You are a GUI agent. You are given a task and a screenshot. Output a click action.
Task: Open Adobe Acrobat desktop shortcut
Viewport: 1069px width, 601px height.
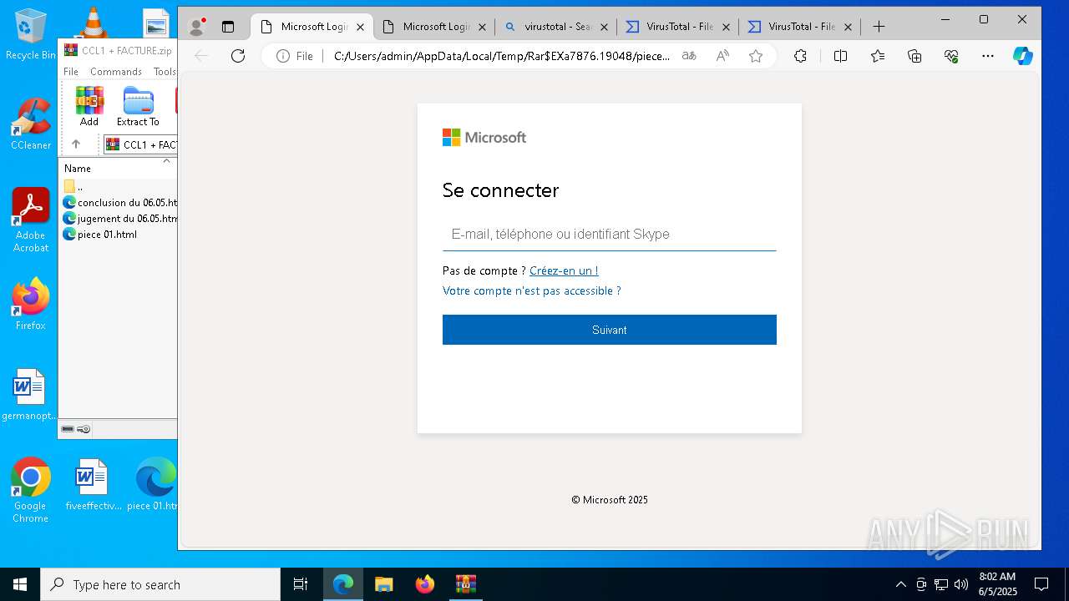pos(31,220)
